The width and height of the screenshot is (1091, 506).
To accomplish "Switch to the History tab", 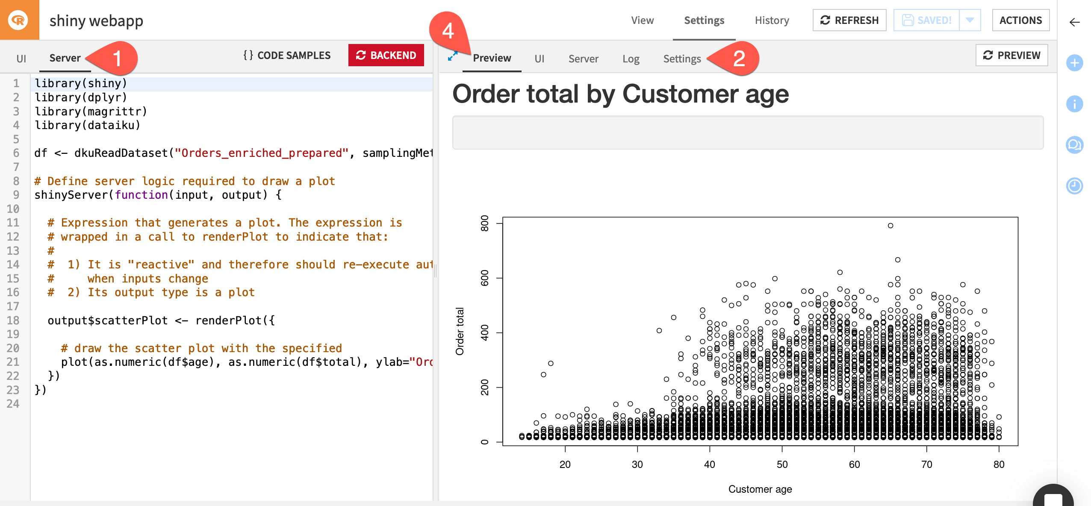I will (771, 20).
